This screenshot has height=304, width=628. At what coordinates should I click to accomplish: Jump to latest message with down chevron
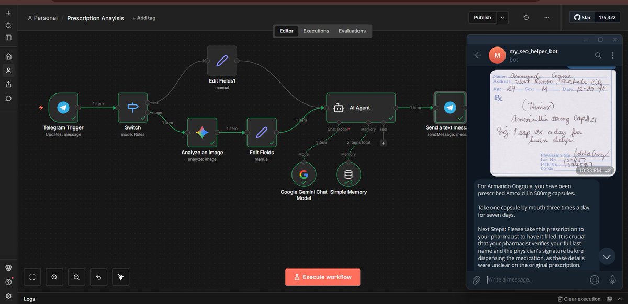click(607, 256)
